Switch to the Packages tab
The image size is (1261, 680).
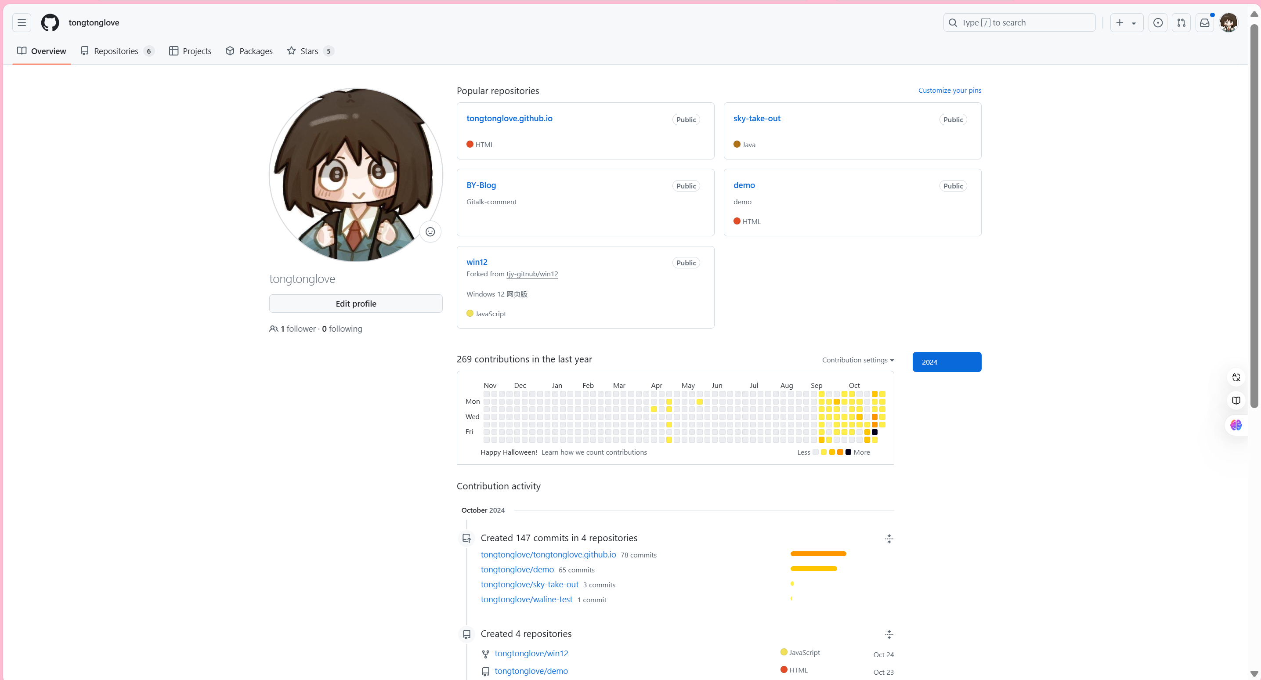(249, 51)
